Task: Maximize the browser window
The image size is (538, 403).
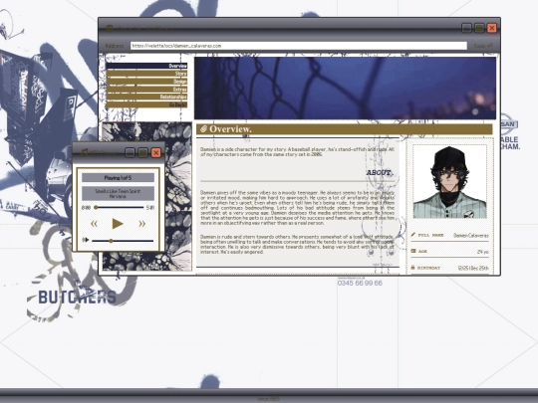Action: coord(479,28)
